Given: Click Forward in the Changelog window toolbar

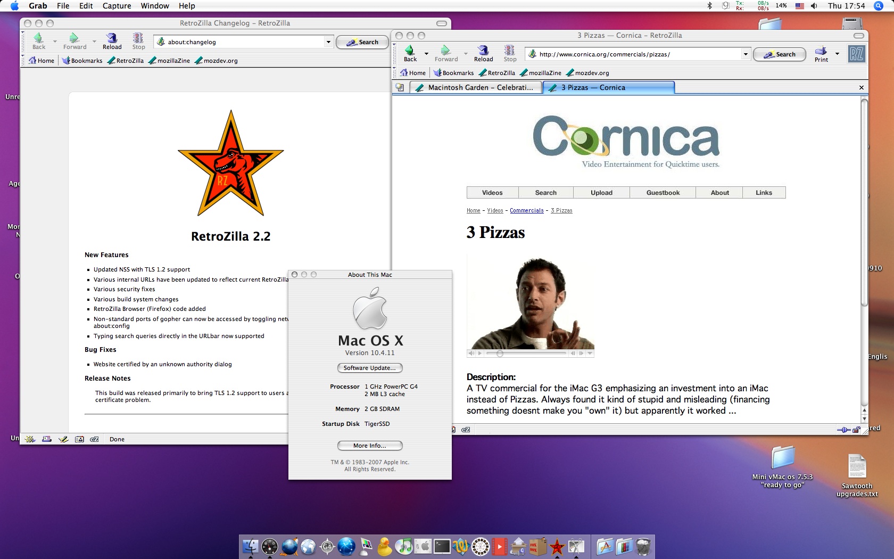Looking at the screenshot, I should pyautogui.click(x=74, y=41).
